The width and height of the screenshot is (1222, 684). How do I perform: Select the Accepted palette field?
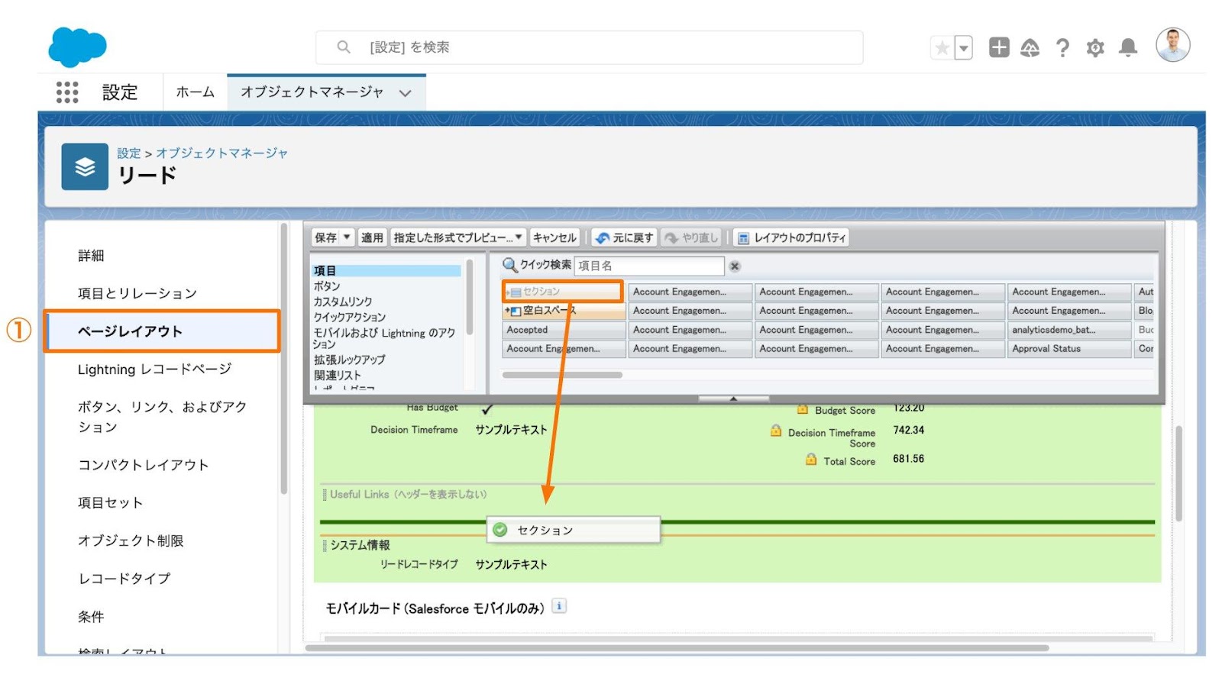click(564, 330)
